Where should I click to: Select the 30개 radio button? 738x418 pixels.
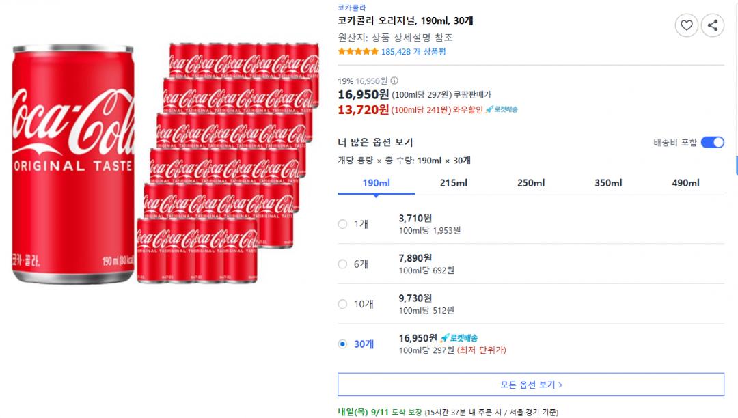point(343,344)
